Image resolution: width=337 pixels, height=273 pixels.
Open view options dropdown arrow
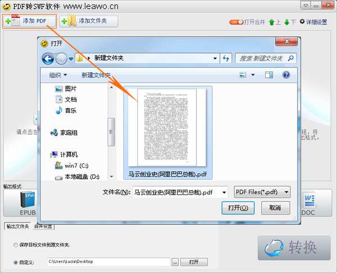(x=253, y=75)
